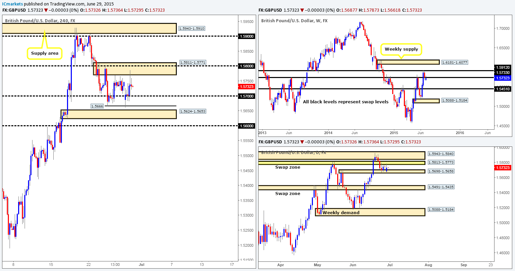515x271 pixels.
Task: Click the weekly supply zone rectangle at 1.6181-1.6077
Action: (408, 62)
